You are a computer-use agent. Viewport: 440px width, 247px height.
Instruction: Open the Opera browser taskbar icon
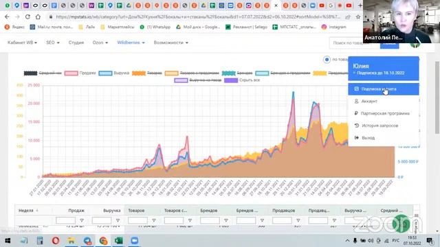(56, 241)
